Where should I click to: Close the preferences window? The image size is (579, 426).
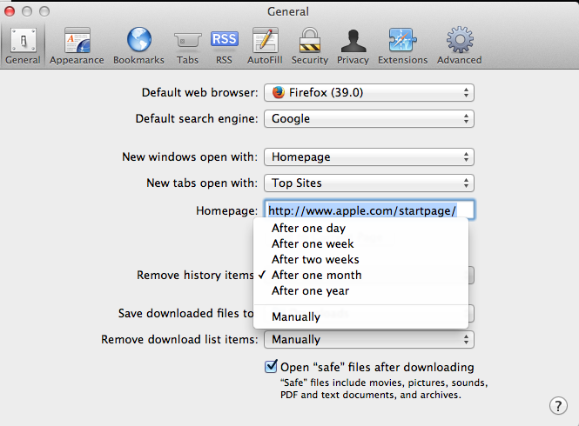(x=10, y=11)
